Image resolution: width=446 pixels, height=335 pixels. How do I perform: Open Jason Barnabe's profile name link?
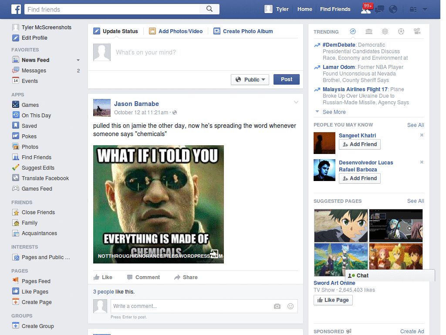(x=136, y=104)
